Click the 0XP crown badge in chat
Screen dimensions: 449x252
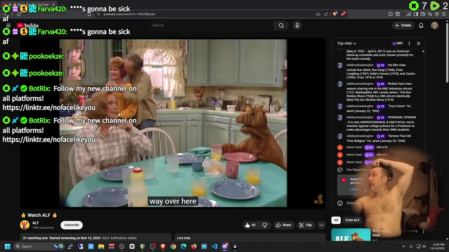pos(397,43)
